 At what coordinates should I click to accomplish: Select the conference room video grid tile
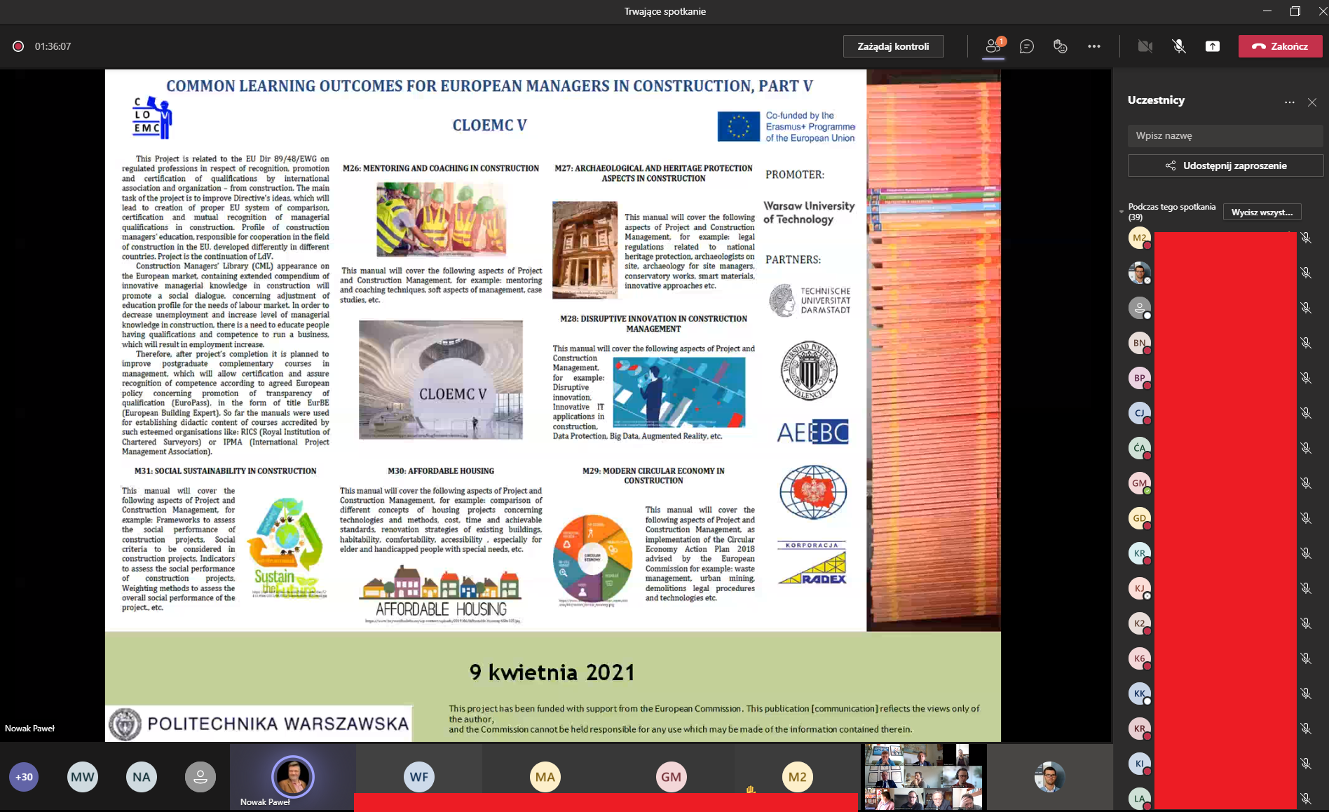click(924, 777)
